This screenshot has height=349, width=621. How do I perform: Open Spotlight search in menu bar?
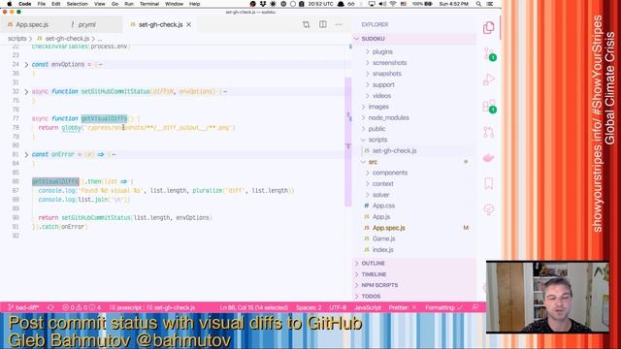click(x=478, y=4)
